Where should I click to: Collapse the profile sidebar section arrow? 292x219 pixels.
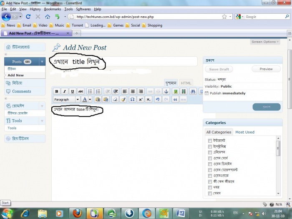pyautogui.click(x=42, y=106)
